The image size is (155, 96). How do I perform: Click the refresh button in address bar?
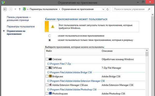(x=107, y=9)
